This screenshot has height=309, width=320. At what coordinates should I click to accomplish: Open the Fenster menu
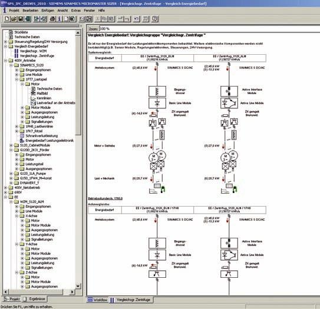[x=90, y=11]
